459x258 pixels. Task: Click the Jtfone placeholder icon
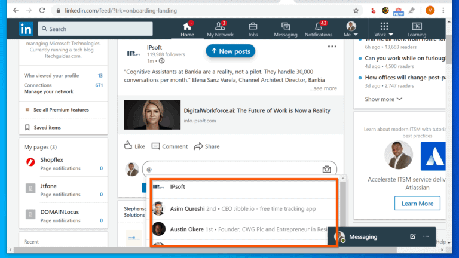pos(30,188)
